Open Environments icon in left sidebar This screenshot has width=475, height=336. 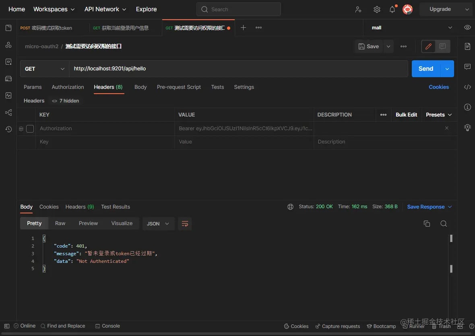pyautogui.click(x=8, y=62)
